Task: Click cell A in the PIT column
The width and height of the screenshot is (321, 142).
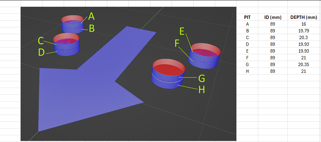Action: click(247, 24)
